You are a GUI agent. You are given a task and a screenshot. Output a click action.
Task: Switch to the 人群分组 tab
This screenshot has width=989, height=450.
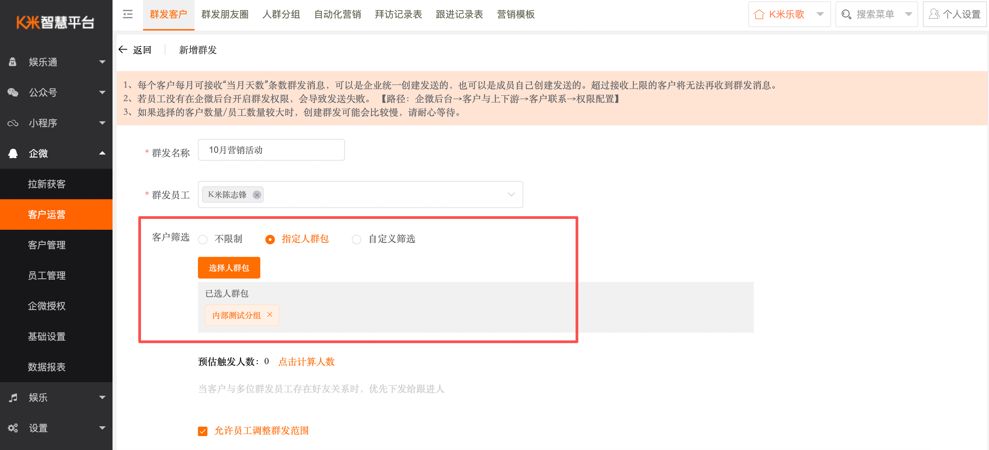[281, 15]
